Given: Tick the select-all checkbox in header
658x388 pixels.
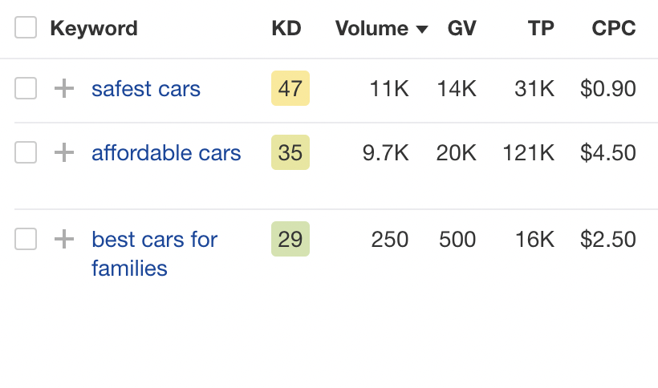Looking at the screenshot, I should (x=26, y=27).
